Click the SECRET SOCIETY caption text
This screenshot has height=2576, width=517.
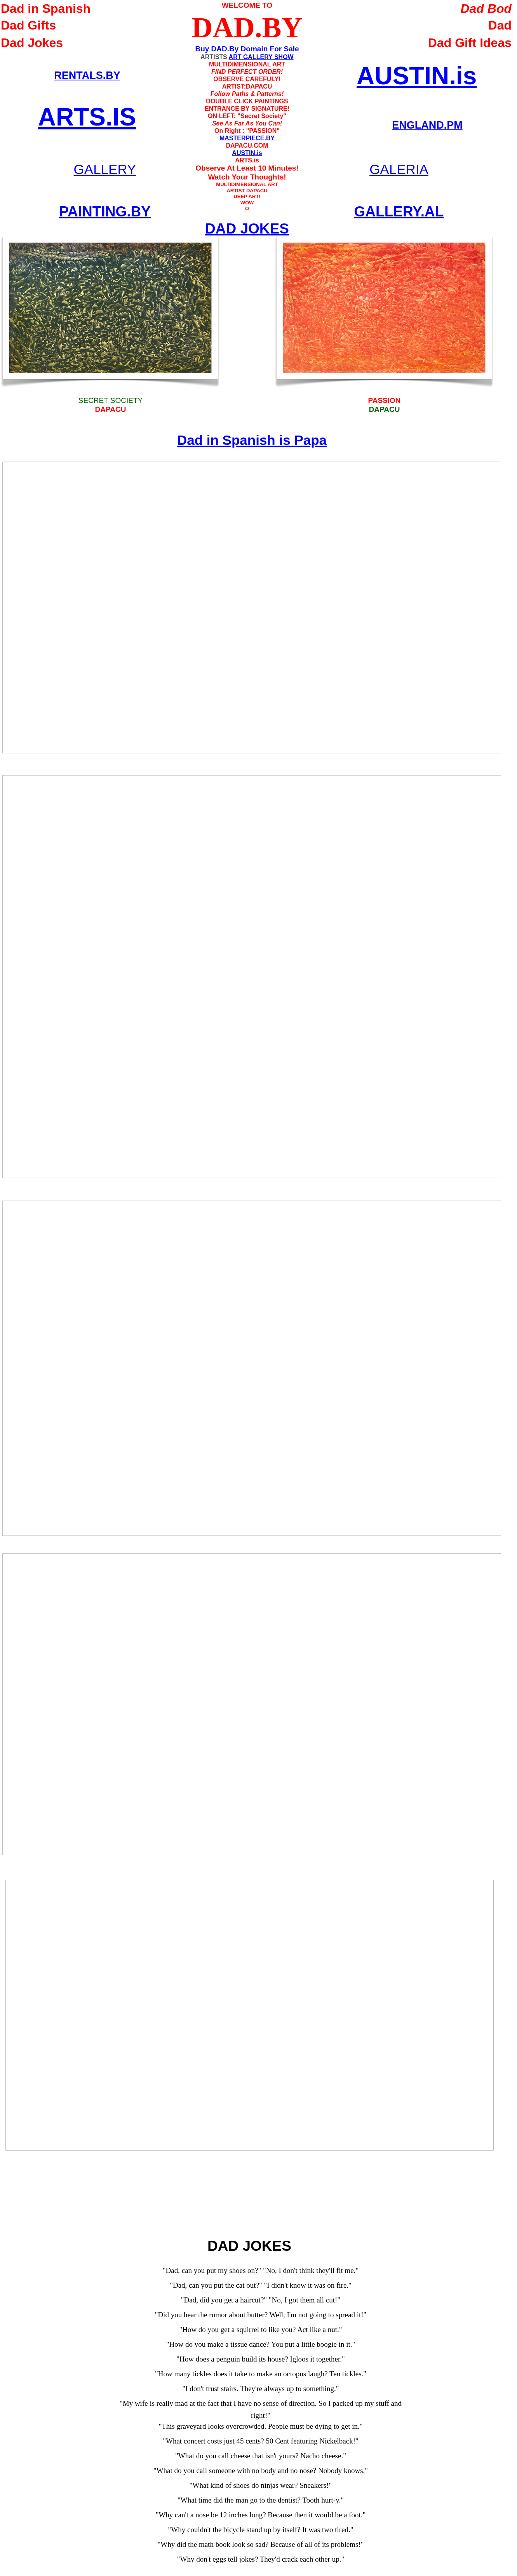[110, 400]
